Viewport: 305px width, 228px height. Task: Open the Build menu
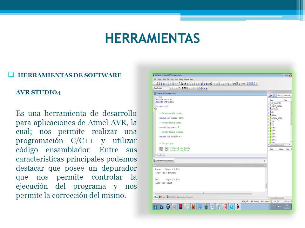[164, 79]
